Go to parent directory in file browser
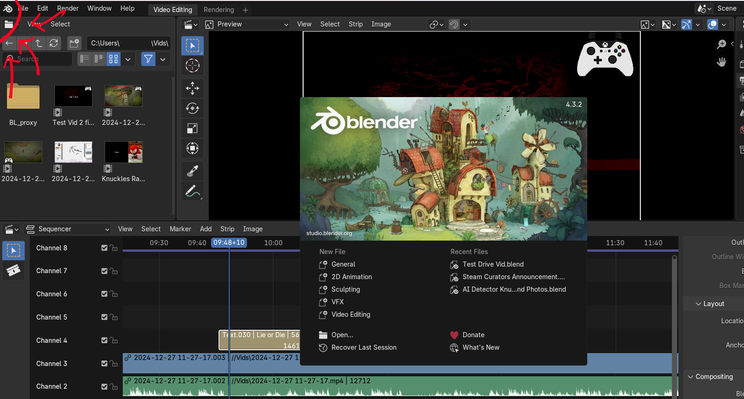Screen dimensions: 744x399 [x=39, y=43]
